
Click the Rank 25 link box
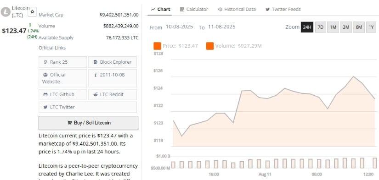[62, 62]
